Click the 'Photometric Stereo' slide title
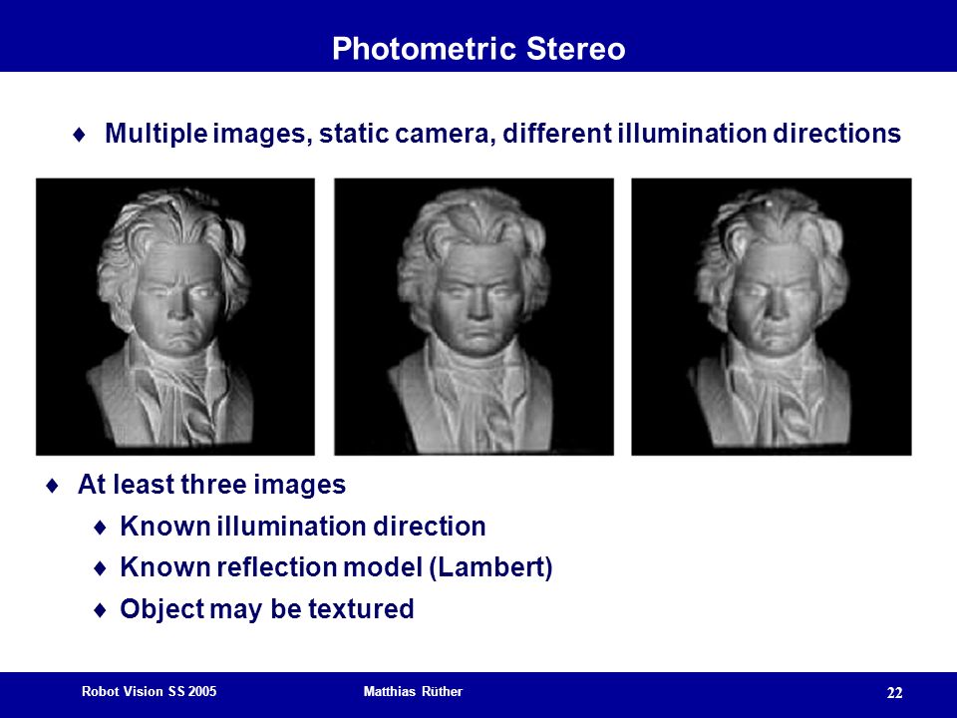The width and height of the screenshot is (957, 718). (x=478, y=48)
